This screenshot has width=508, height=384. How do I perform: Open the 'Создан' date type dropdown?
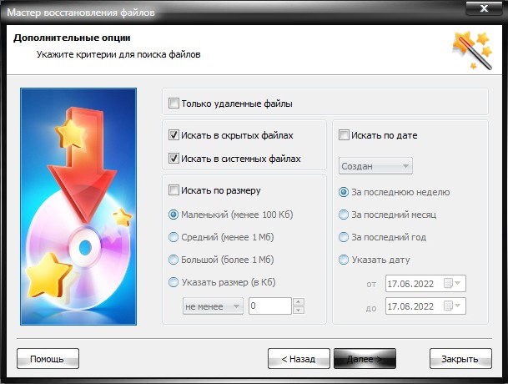[375, 166]
